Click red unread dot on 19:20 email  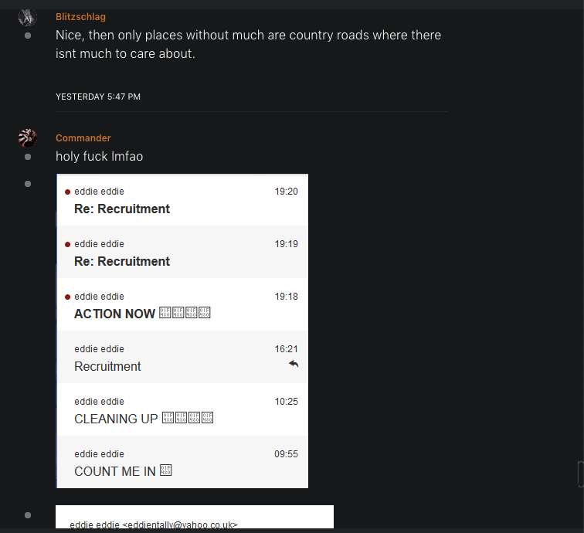68,192
